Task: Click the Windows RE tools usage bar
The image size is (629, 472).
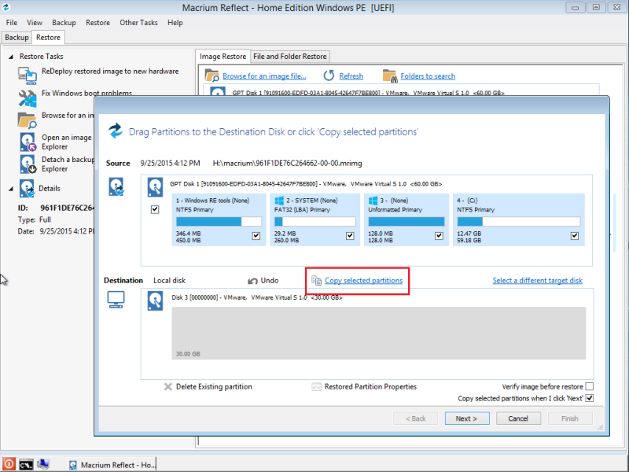Action: click(x=219, y=222)
